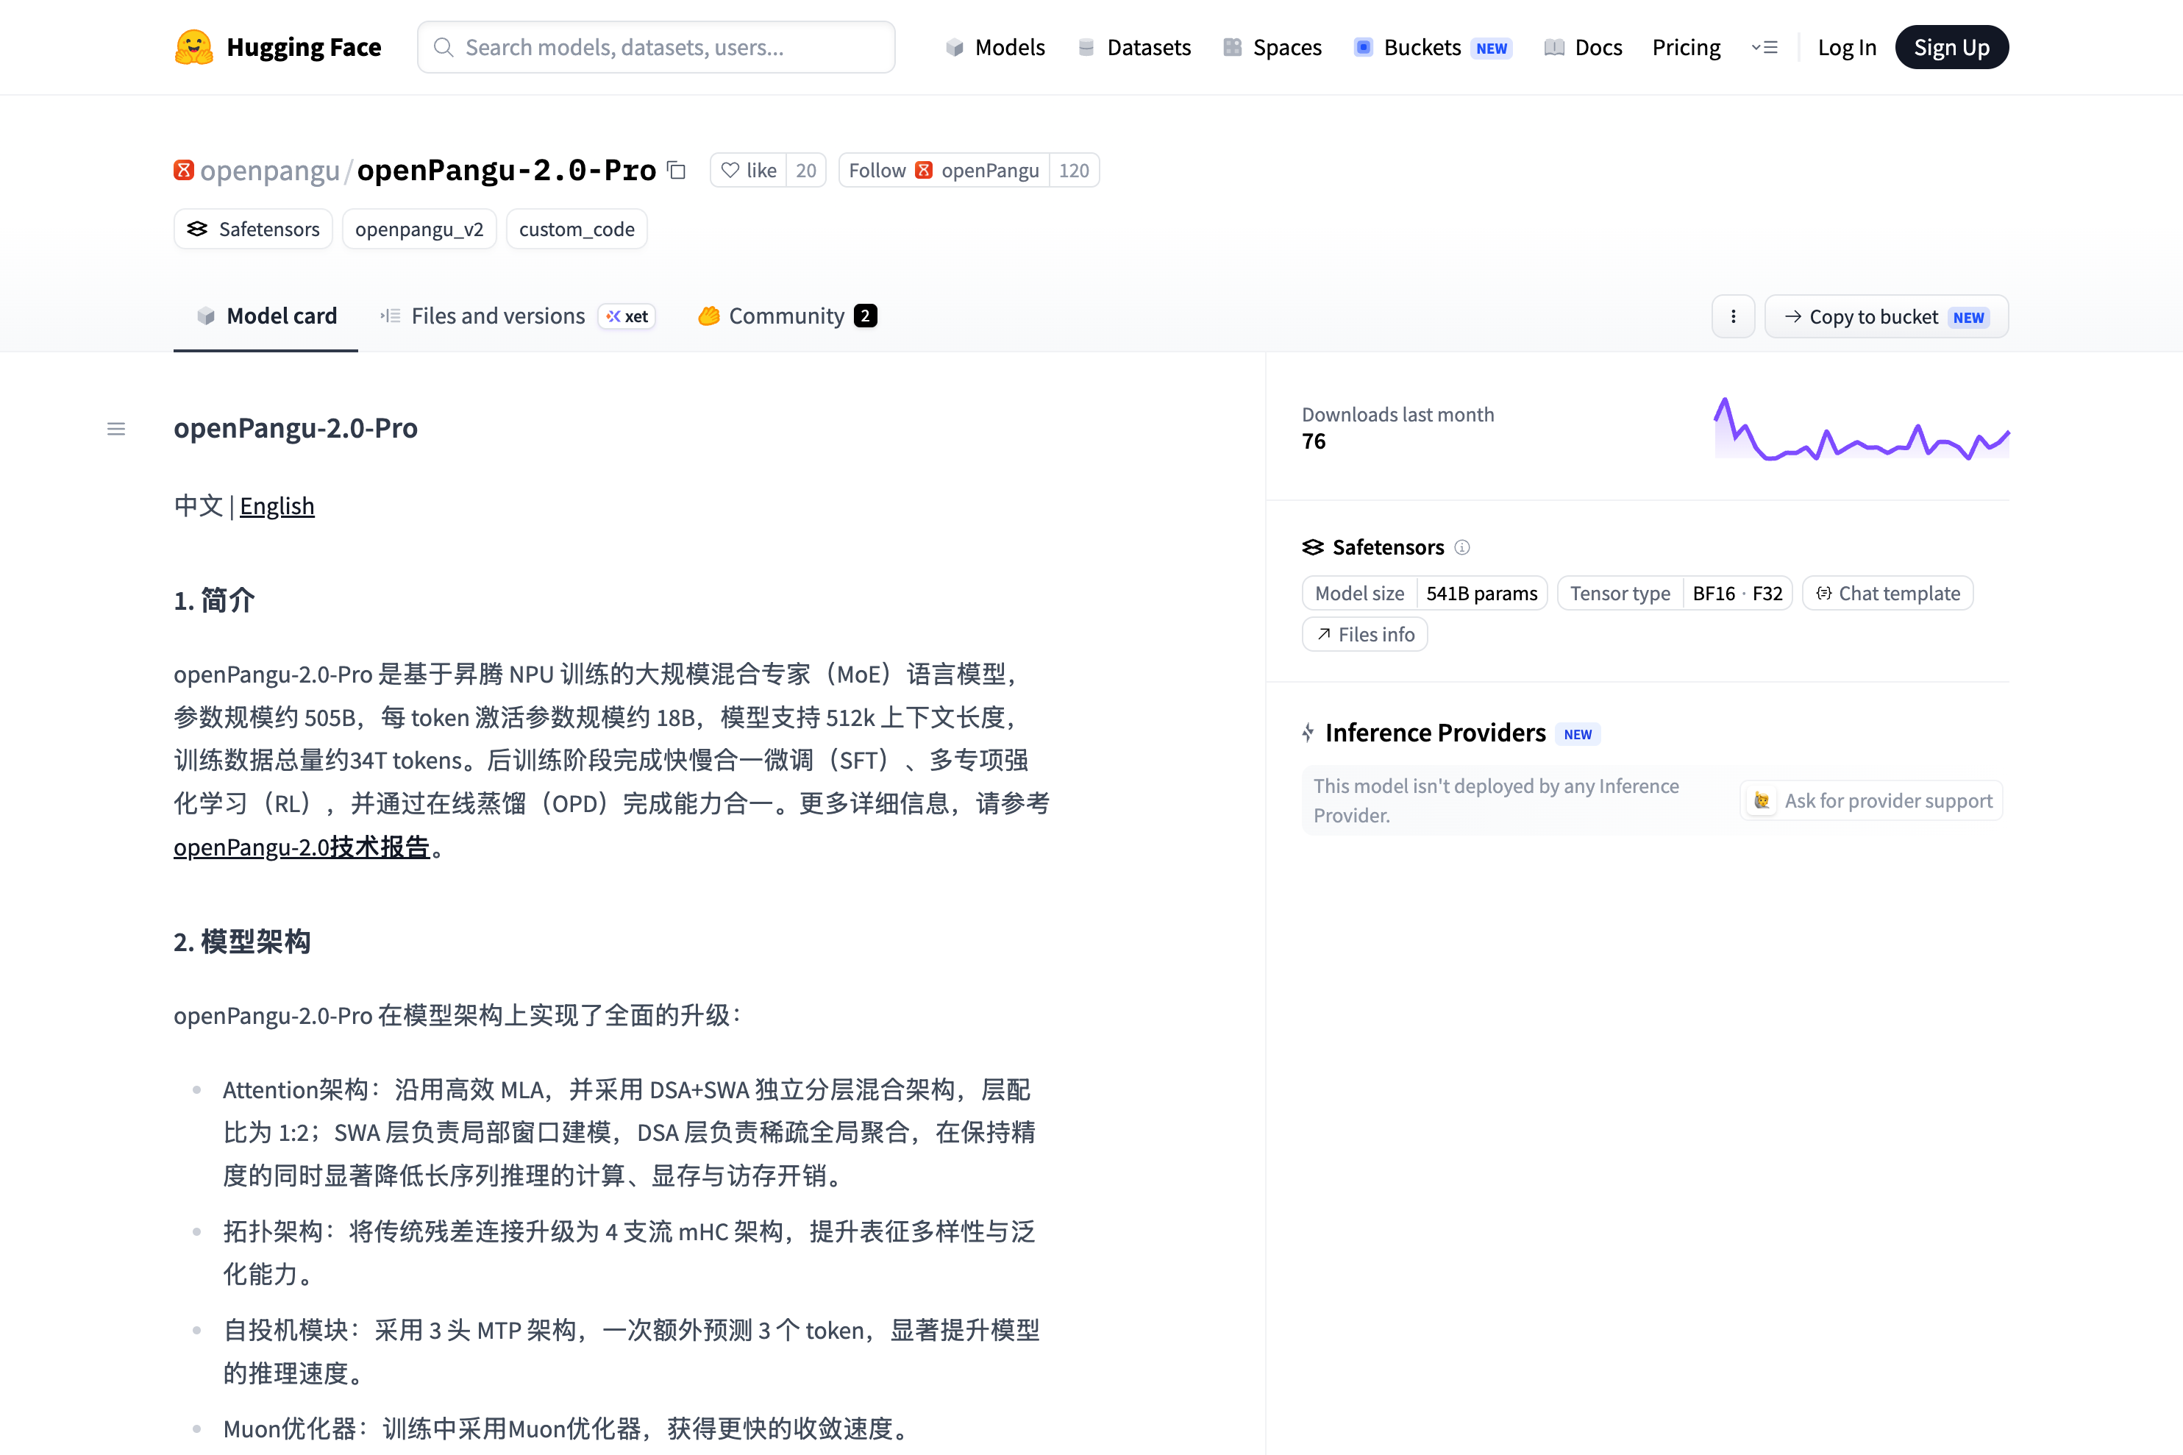
Task: Select the Model card tab
Action: 266,316
